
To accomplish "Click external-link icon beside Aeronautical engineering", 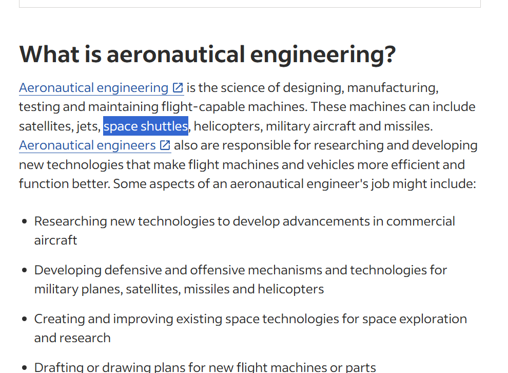I will (178, 88).
